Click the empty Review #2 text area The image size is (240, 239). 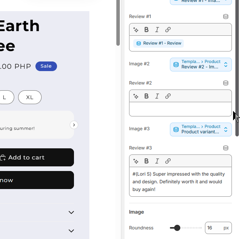180,109
